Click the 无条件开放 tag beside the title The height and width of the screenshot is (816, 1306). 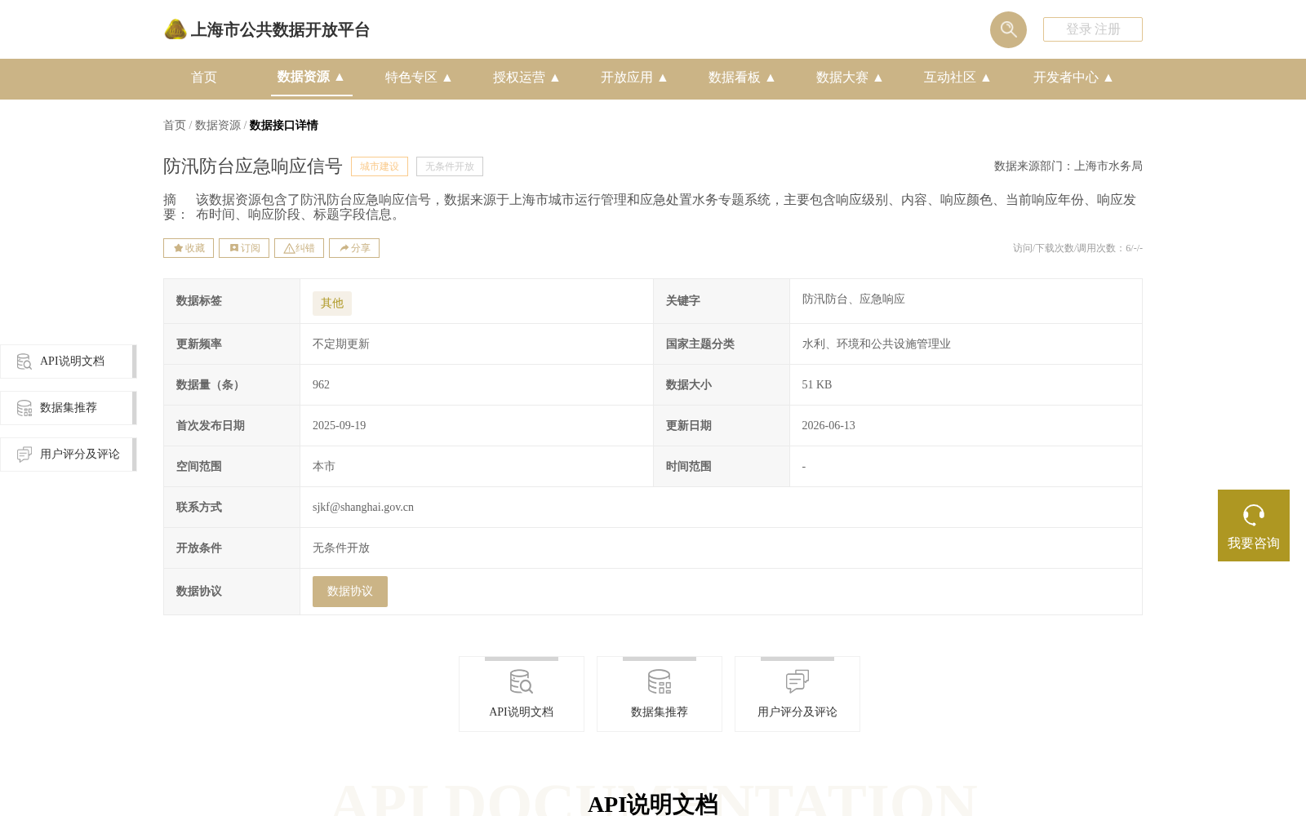tap(450, 166)
